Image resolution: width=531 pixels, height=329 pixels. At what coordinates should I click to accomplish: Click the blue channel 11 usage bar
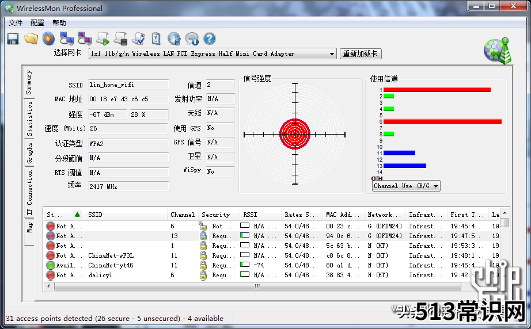click(399, 153)
